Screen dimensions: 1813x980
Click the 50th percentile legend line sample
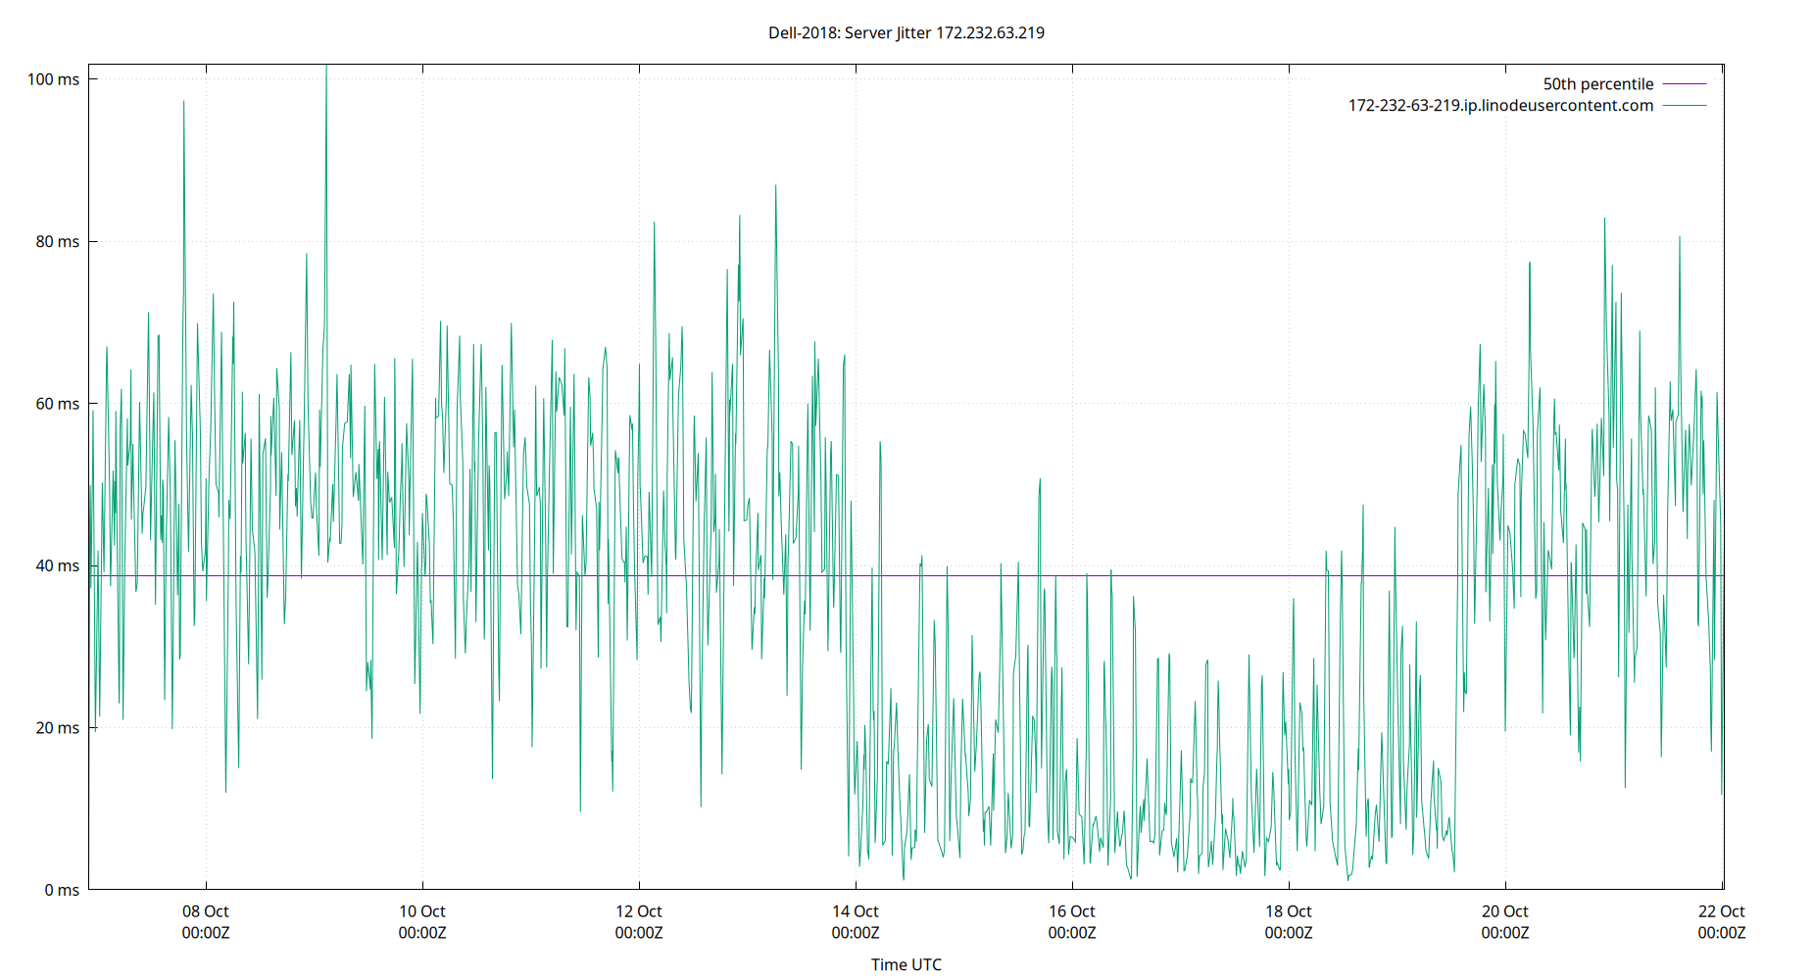(1685, 84)
